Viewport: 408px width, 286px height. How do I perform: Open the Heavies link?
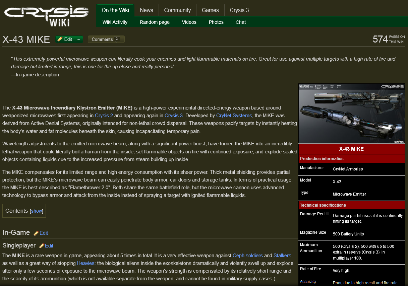click(86, 263)
